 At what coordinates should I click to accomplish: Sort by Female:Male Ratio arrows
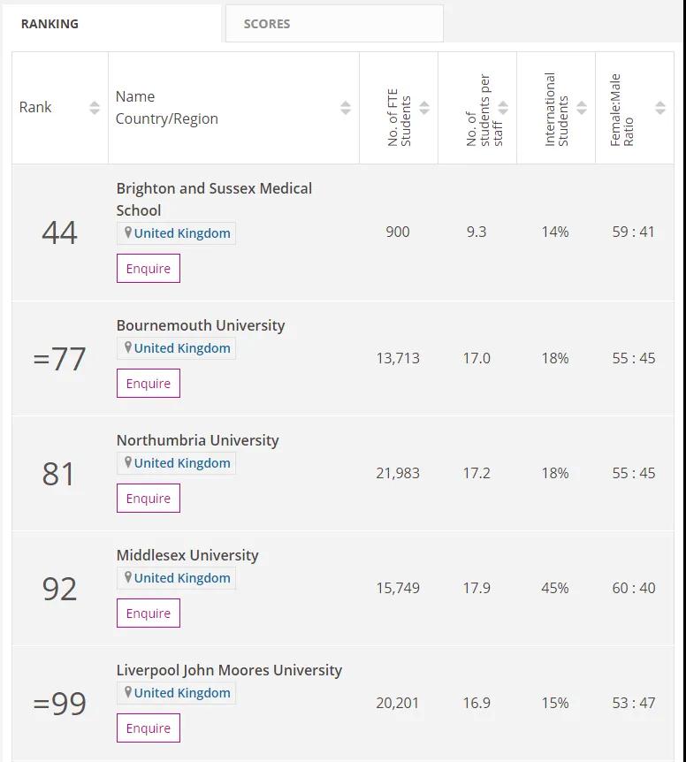pyautogui.click(x=660, y=108)
